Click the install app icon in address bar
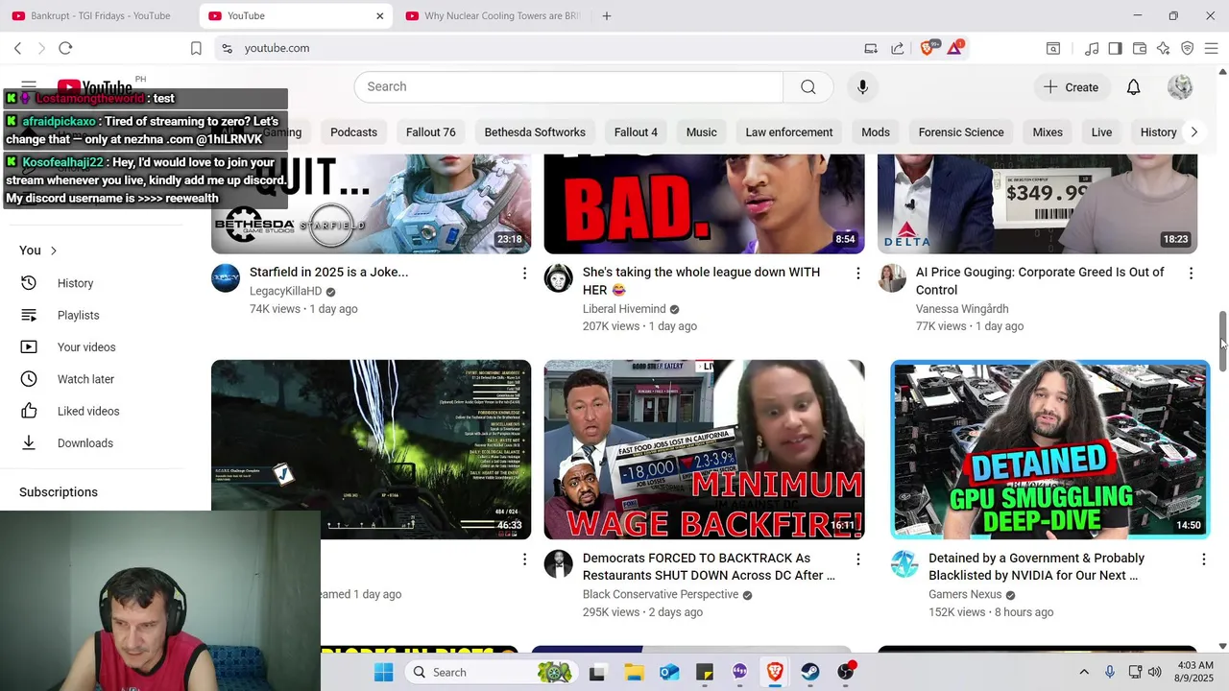Image resolution: width=1229 pixels, height=691 pixels. pos(871,48)
